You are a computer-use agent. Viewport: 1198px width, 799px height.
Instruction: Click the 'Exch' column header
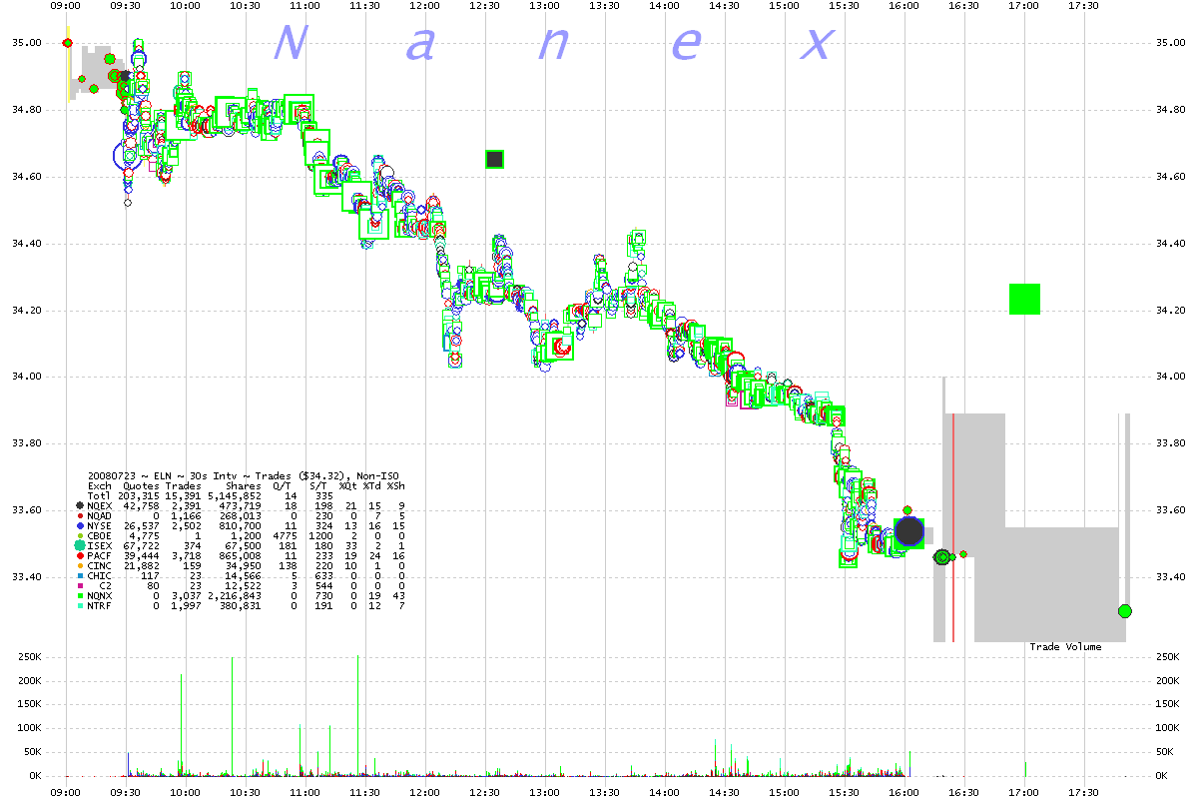(100, 486)
